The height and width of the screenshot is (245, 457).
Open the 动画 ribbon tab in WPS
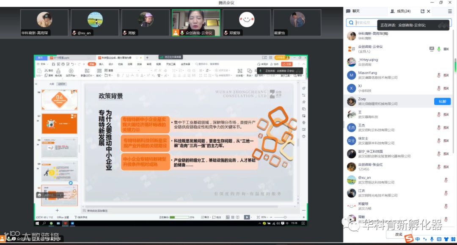click(x=130, y=64)
